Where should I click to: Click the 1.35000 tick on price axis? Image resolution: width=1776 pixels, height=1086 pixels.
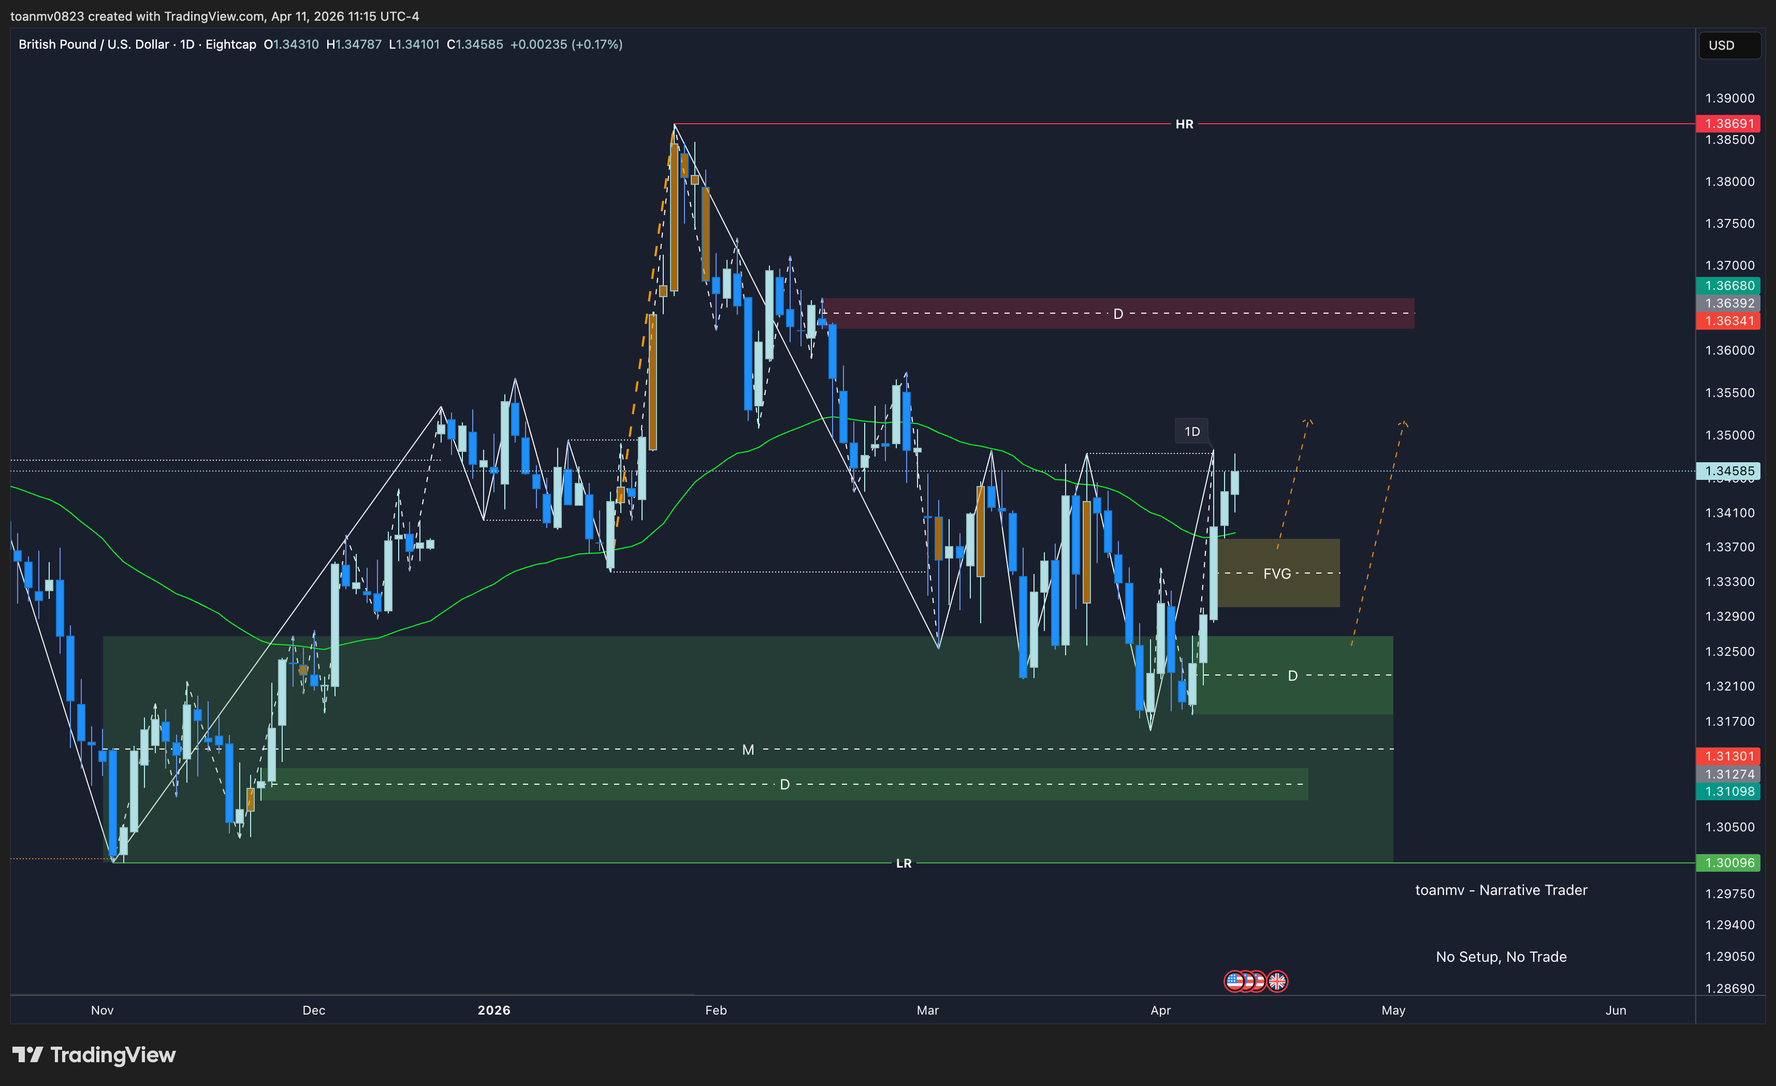[1730, 435]
